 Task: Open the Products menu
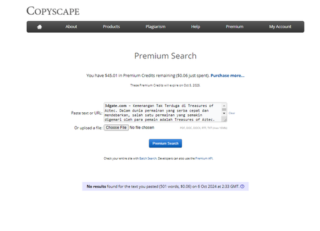coord(111,27)
